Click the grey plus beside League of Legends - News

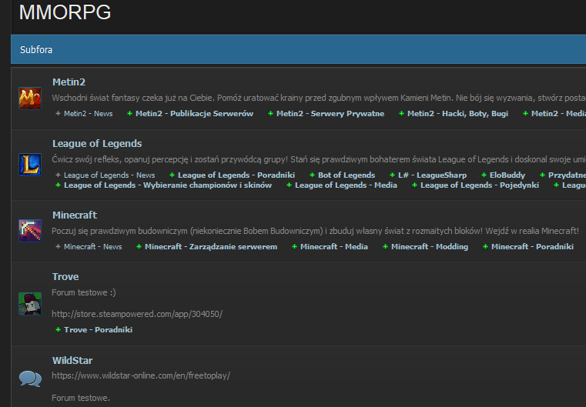point(58,175)
